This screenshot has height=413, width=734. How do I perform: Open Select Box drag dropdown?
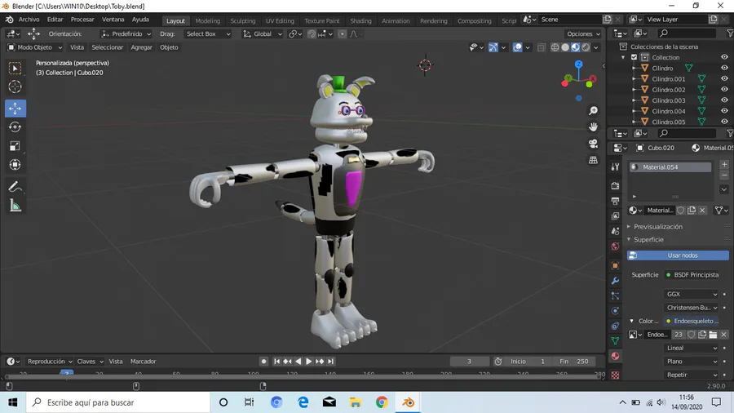pos(208,33)
